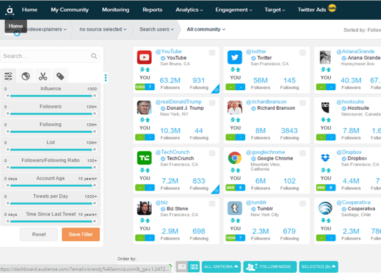Switch to grid view icon

(194, 267)
